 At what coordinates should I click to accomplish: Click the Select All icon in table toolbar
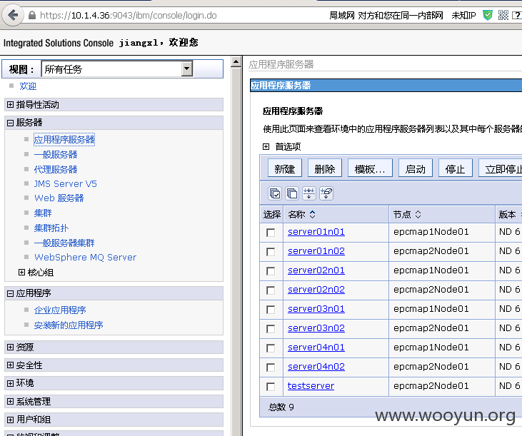[x=275, y=193]
